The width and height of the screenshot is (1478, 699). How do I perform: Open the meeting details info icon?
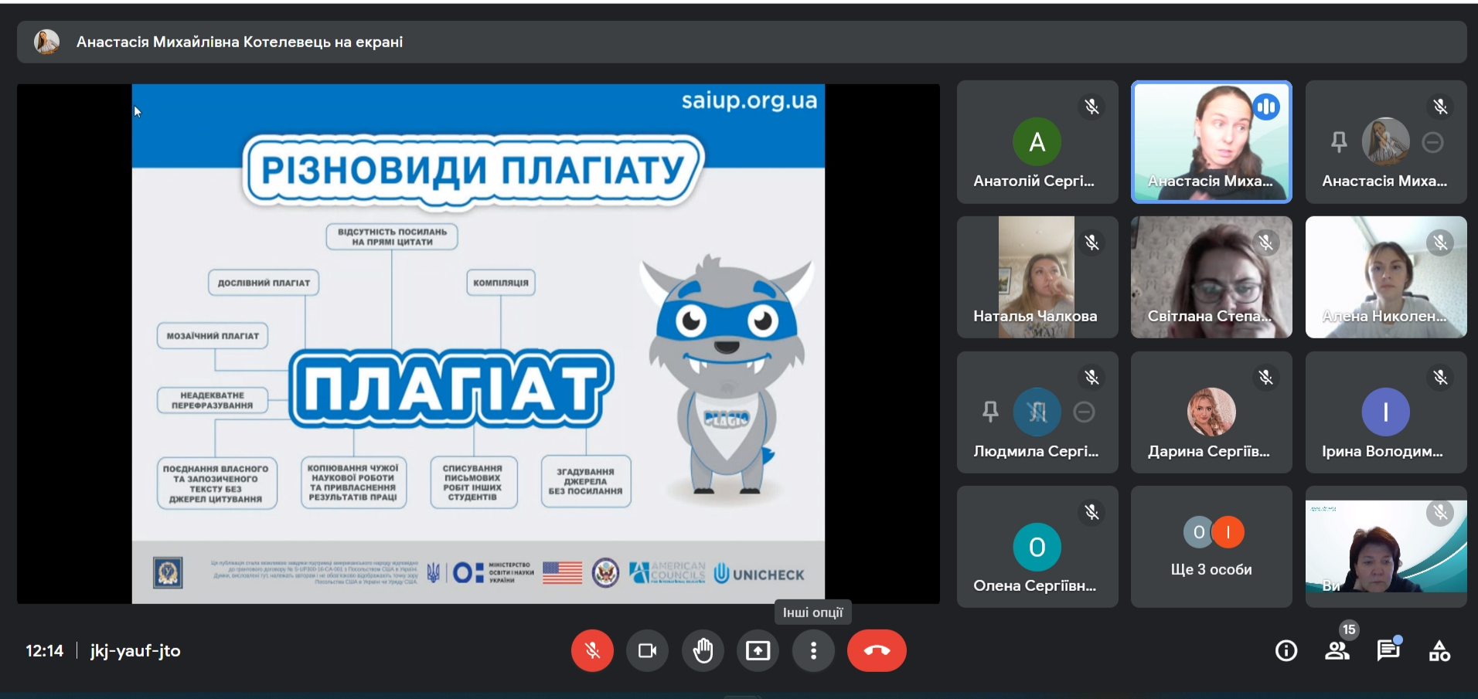1286,651
